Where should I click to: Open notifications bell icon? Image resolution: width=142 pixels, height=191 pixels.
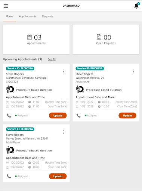(x=137, y=6)
